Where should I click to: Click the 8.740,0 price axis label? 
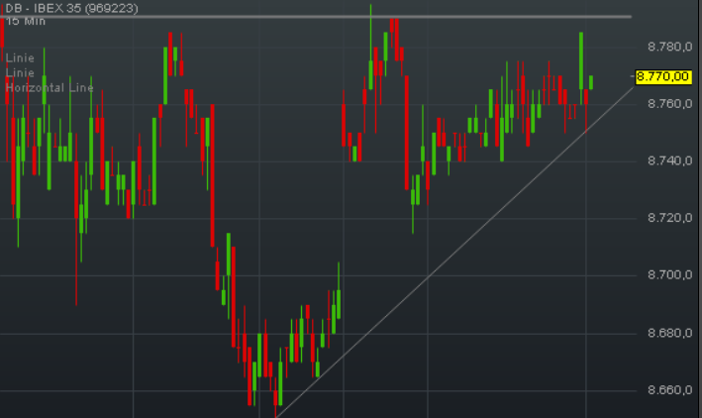[667, 160]
